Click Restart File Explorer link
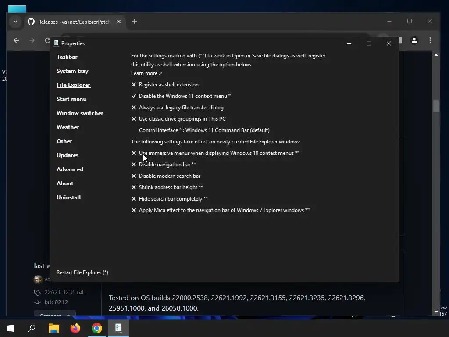The image size is (449, 337). (82, 272)
